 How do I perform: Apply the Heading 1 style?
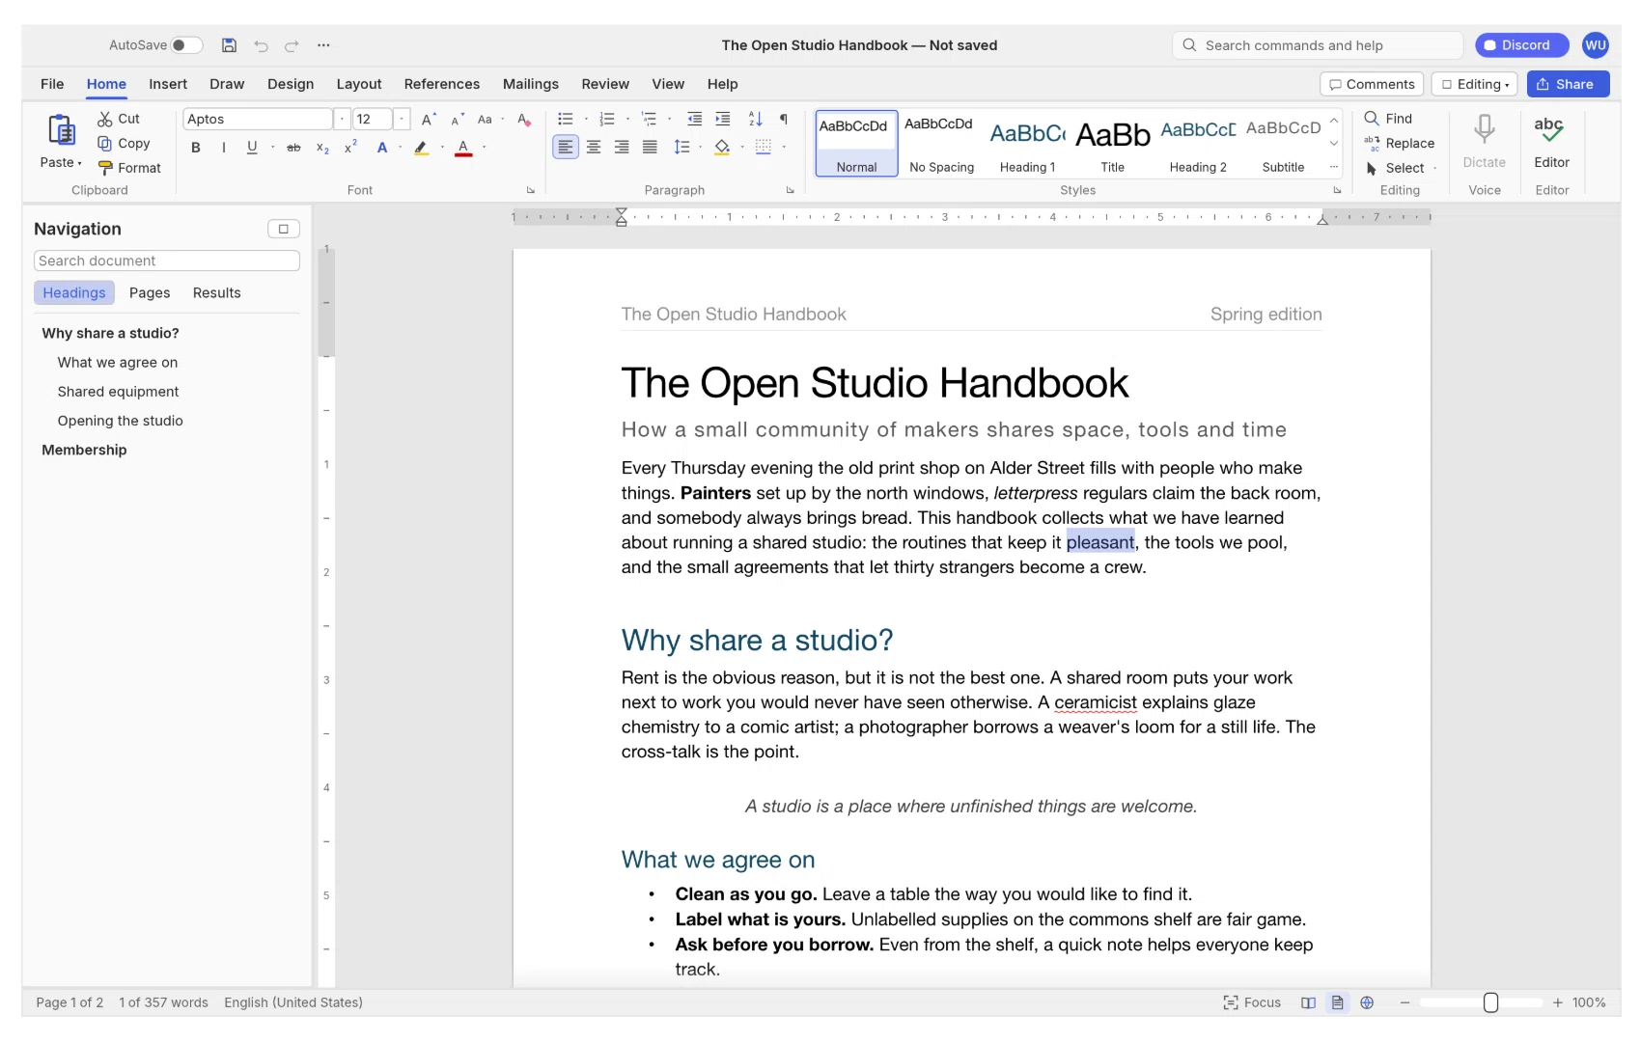[1027, 143]
